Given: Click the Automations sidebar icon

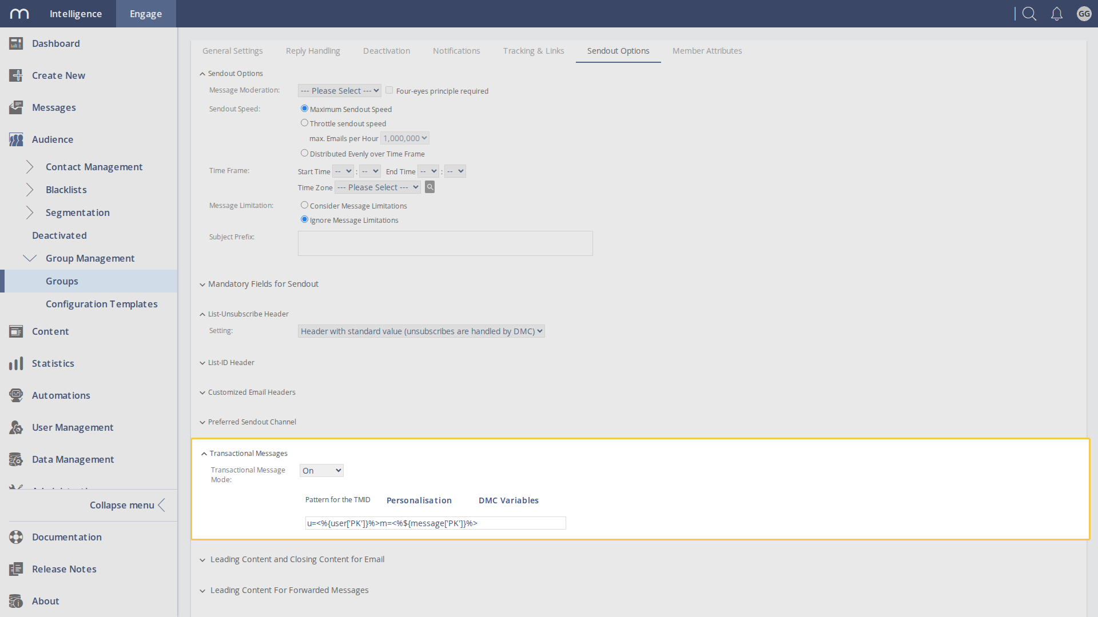Looking at the screenshot, I should 16,395.
